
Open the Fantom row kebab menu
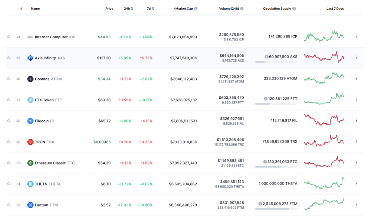pos(356,205)
